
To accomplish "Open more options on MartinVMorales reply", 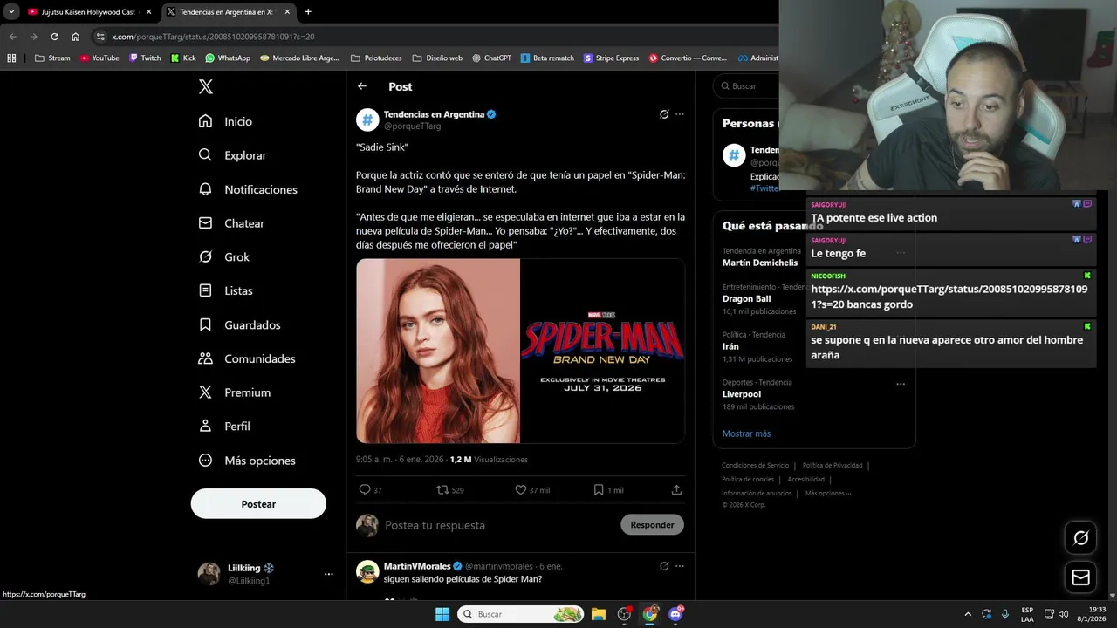I will pyautogui.click(x=680, y=566).
